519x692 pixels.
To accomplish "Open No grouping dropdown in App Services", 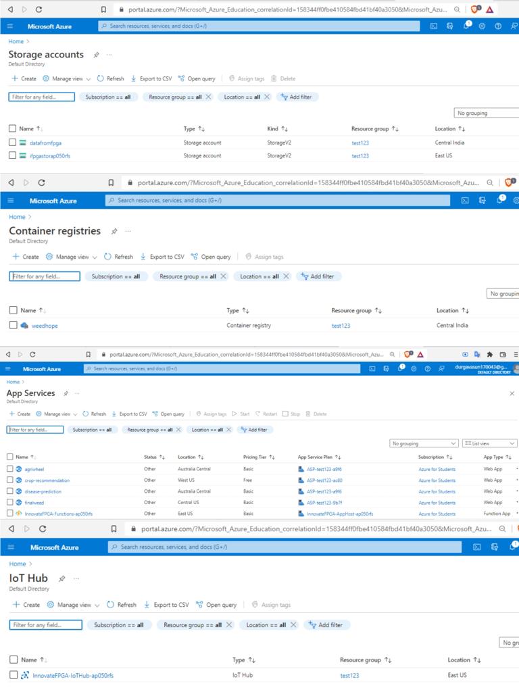I will tap(424, 443).
